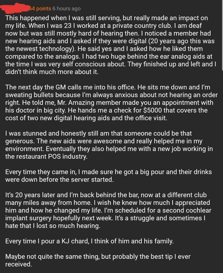Click the paragraph starting "Every time they came in"
Image resolution: width=223 pixels, height=273 pixels.
coord(108,176)
